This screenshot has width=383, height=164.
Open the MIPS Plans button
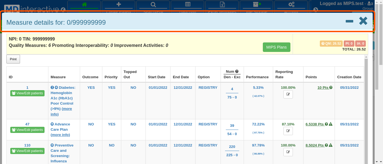pos(276,47)
